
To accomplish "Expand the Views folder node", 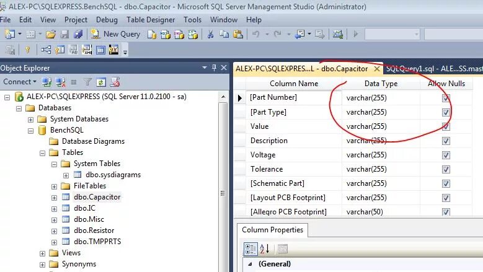I will coord(42,253).
